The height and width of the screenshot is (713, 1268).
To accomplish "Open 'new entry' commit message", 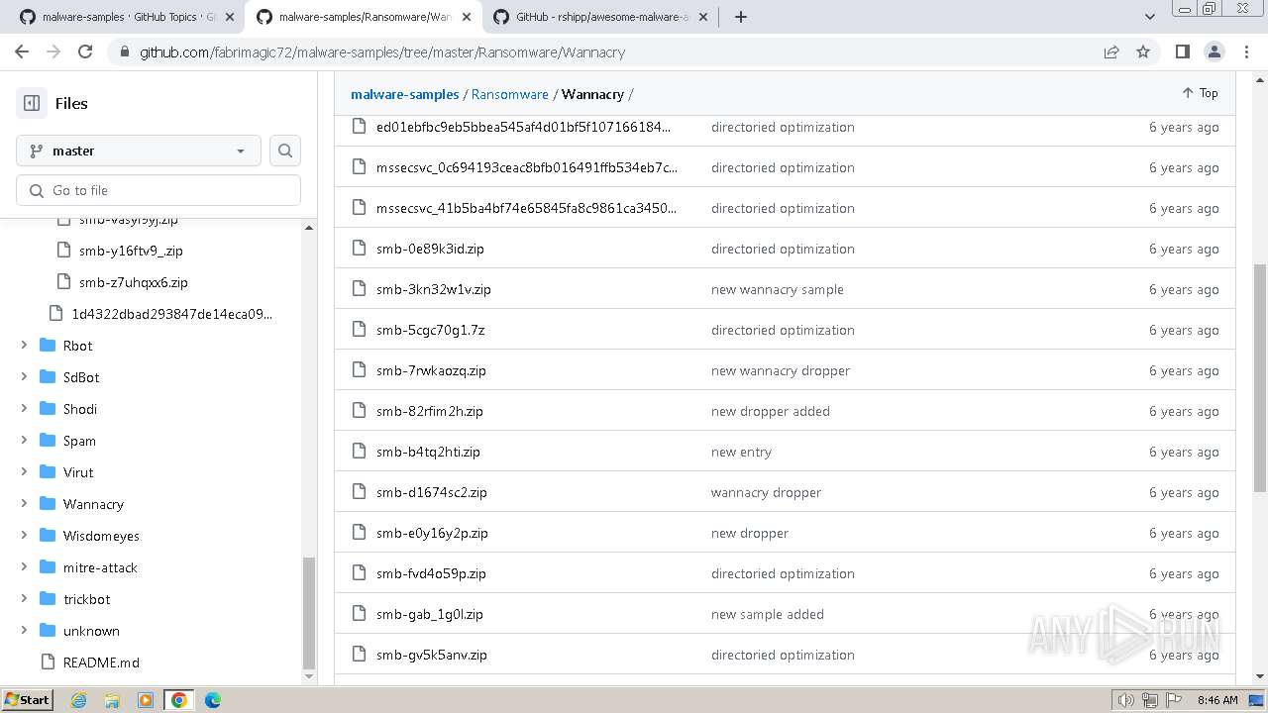I will pyautogui.click(x=741, y=452).
